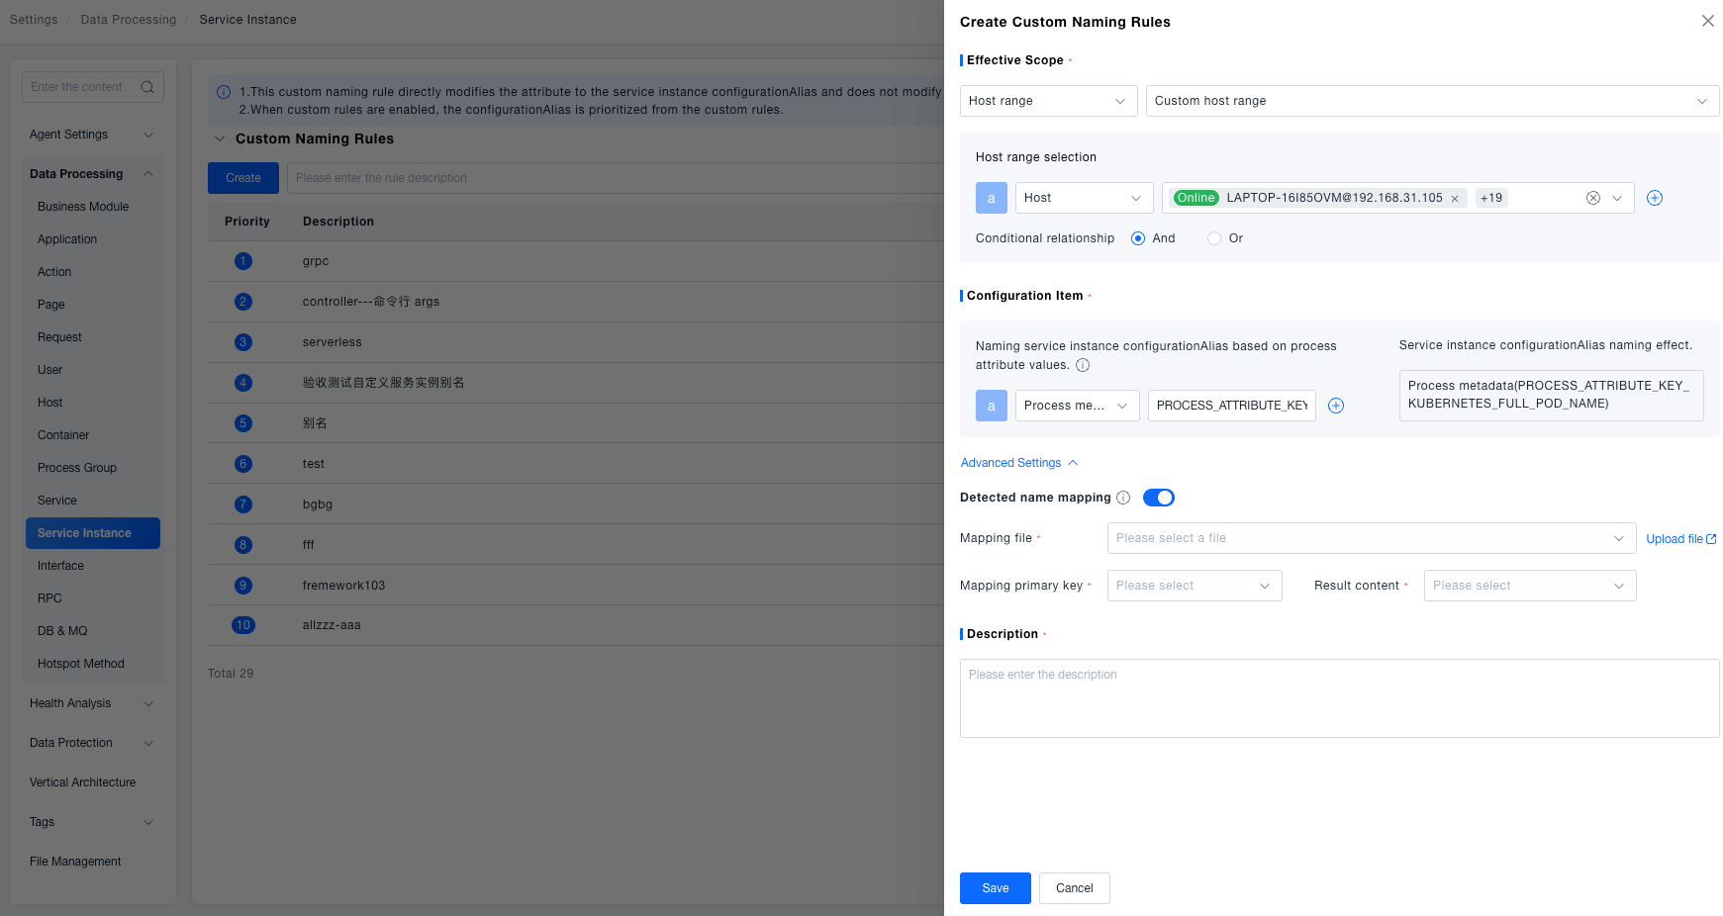Click the info icon in the notice banner
1723x916 pixels.
coord(224,92)
